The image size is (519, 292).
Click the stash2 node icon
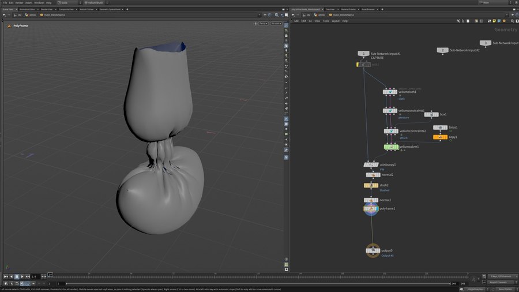point(371,185)
